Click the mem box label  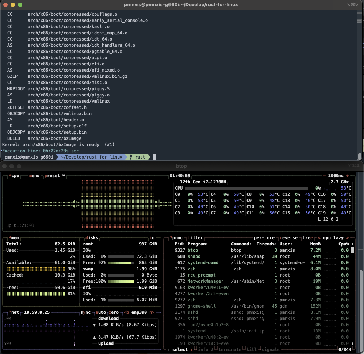point(15,238)
